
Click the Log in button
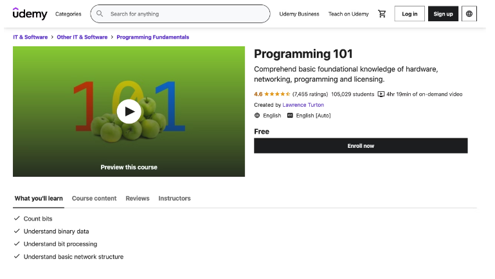pos(410,14)
